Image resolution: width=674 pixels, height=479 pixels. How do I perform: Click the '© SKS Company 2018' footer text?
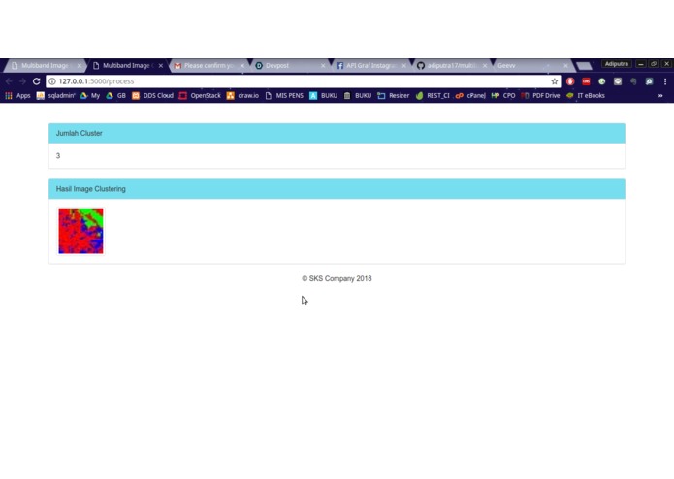[337, 279]
